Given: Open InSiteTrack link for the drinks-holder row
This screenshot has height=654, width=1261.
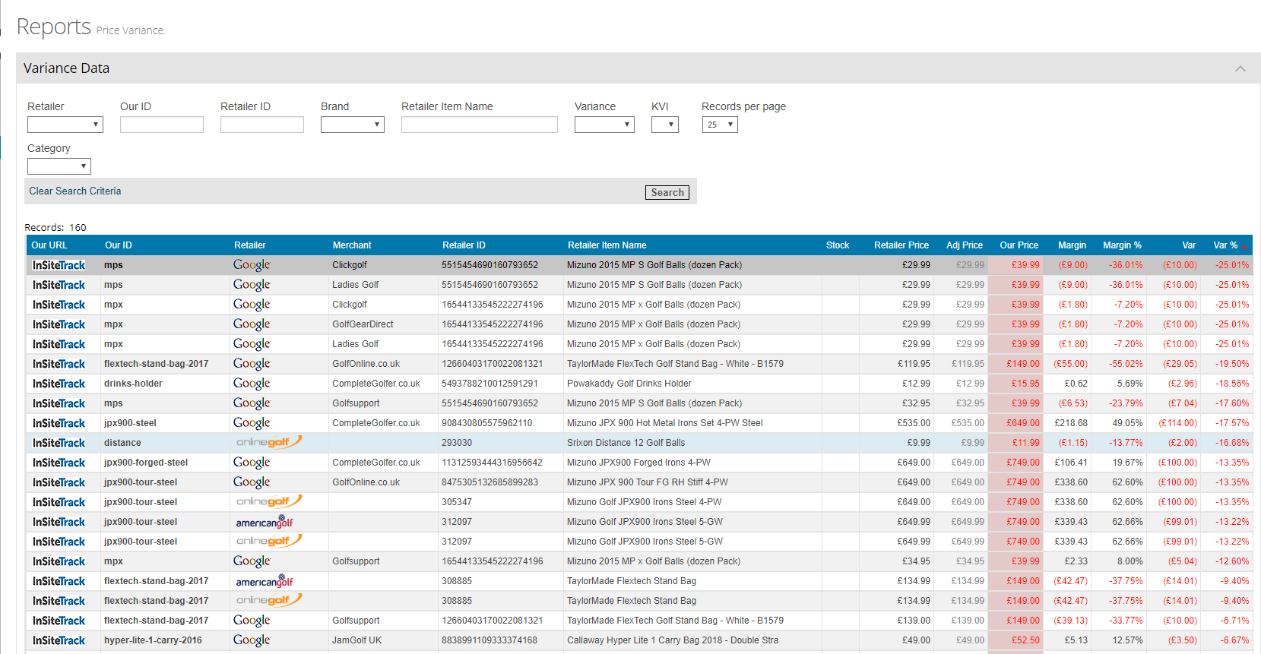Looking at the screenshot, I should tap(59, 384).
